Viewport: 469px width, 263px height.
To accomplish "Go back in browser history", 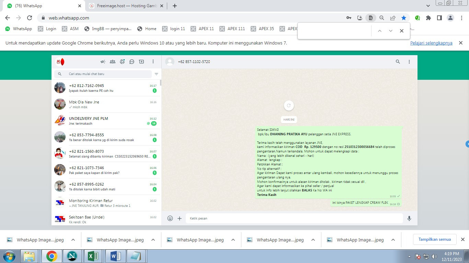I will [8, 18].
